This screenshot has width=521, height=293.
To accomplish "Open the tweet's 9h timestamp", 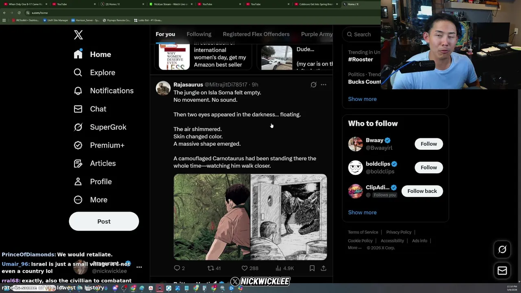I will [x=255, y=85].
